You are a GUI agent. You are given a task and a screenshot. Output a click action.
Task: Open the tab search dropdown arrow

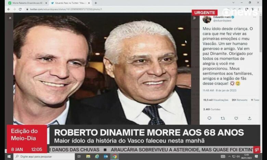pyautogui.click(x=233, y=3)
